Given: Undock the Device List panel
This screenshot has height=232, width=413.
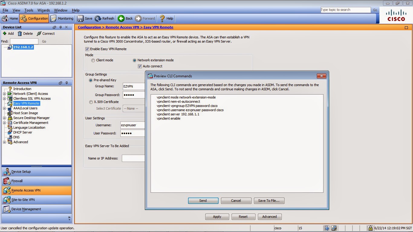Looking at the screenshot, I should (x=54, y=27).
